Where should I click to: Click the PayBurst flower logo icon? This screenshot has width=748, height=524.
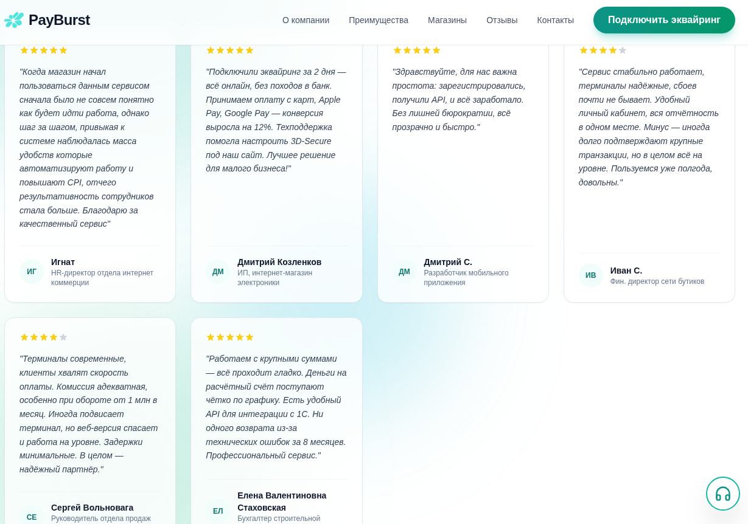[13, 19]
